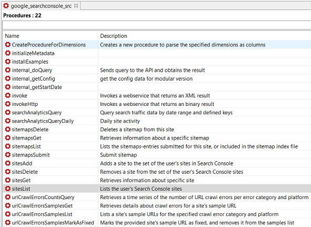This screenshot has width=311, height=227.
Task: Click description 'Adds a site to the set'
Action: pyautogui.click(x=167, y=163)
